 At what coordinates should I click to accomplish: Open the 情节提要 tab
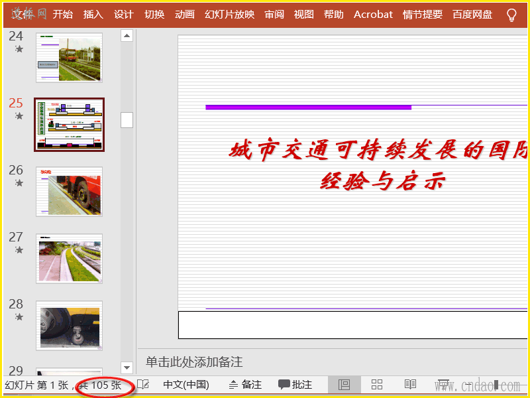423,15
